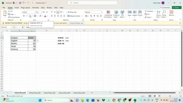Apply Fill Color bucket icon
This screenshot has height=103, width=183.
(x=40, y=16)
